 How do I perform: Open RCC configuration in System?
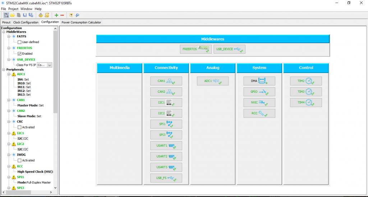259,113
